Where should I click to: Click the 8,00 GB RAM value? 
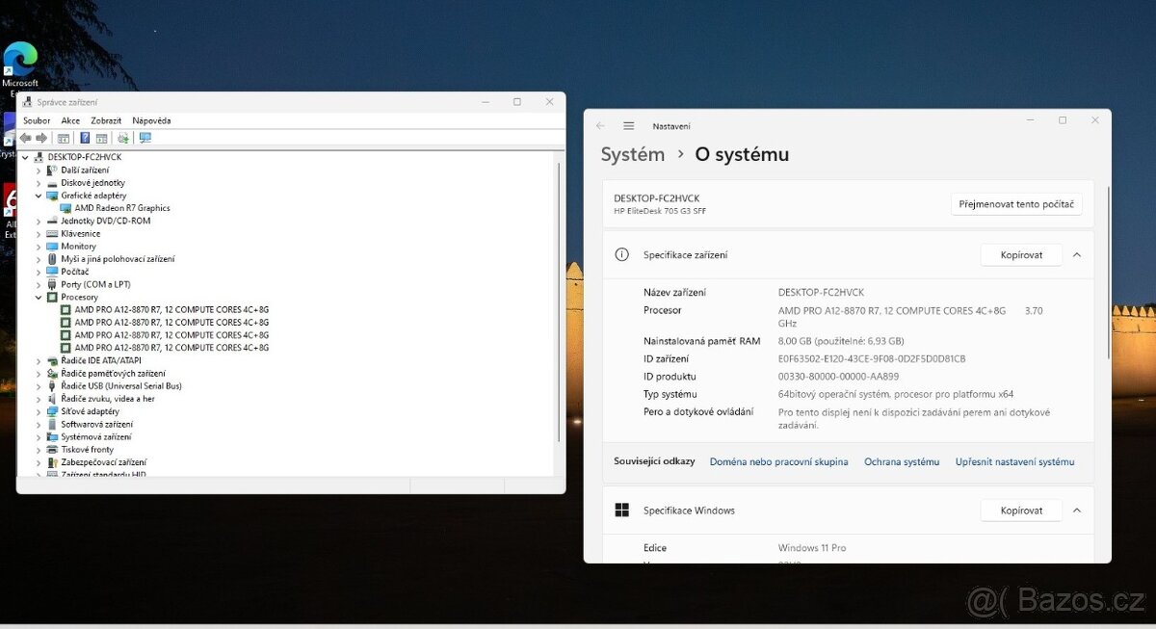(841, 341)
